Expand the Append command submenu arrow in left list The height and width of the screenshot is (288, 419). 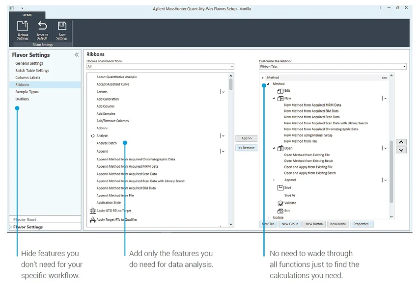pos(223,151)
